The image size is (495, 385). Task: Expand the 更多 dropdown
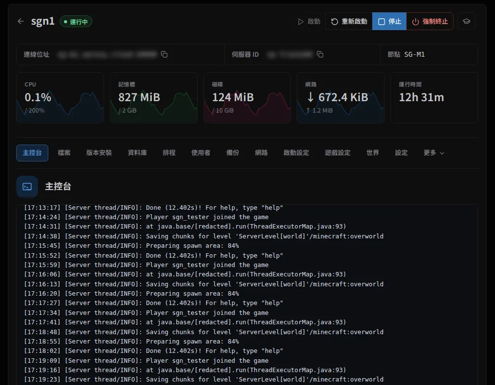[x=434, y=153]
